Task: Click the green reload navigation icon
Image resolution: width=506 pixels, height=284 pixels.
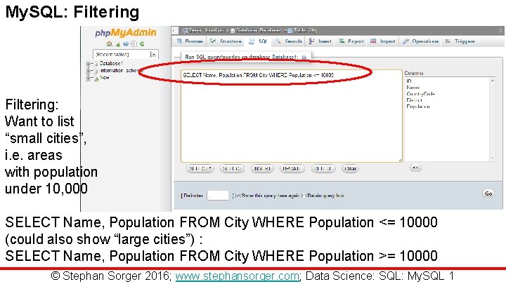Action: [x=142, y=43]
